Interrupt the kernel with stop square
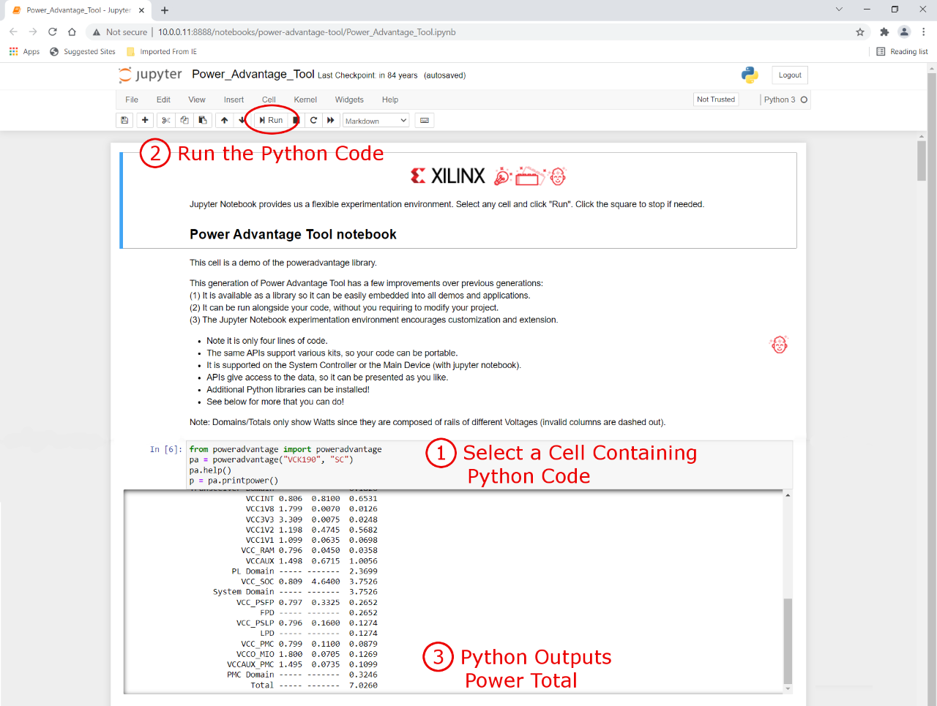 (x=295, y=120)
